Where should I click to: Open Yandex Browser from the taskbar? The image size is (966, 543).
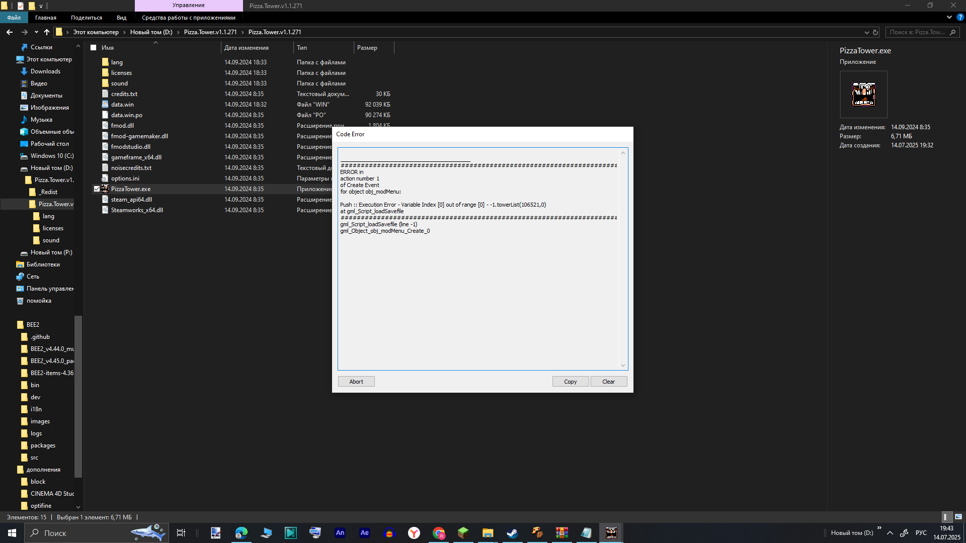(x=414, y=533)
